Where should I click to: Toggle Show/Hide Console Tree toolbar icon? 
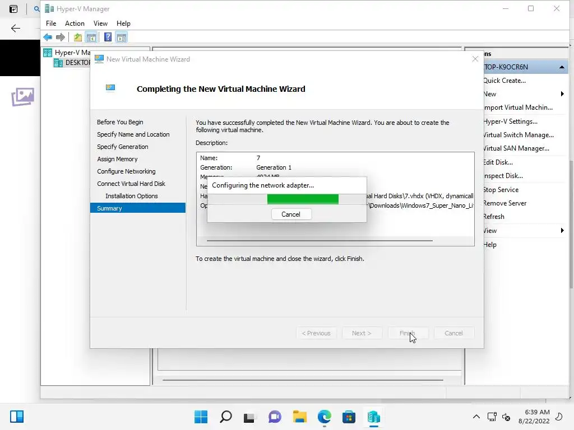tap(91, 37)
